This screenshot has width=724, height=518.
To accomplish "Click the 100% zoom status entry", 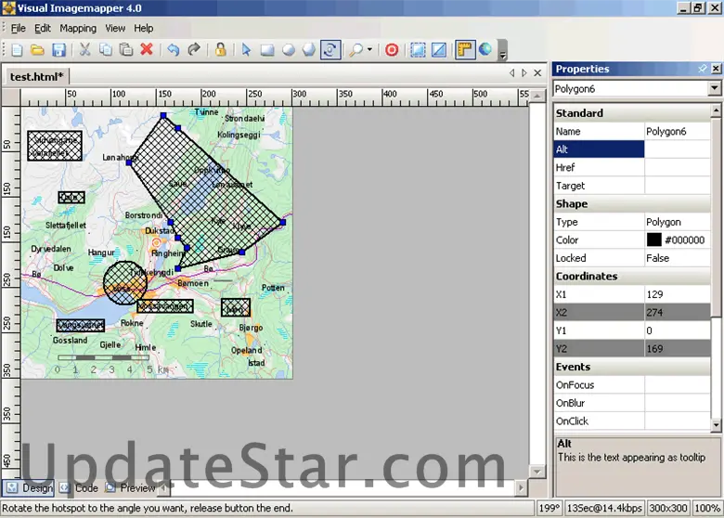I will [x=707, y=509].
